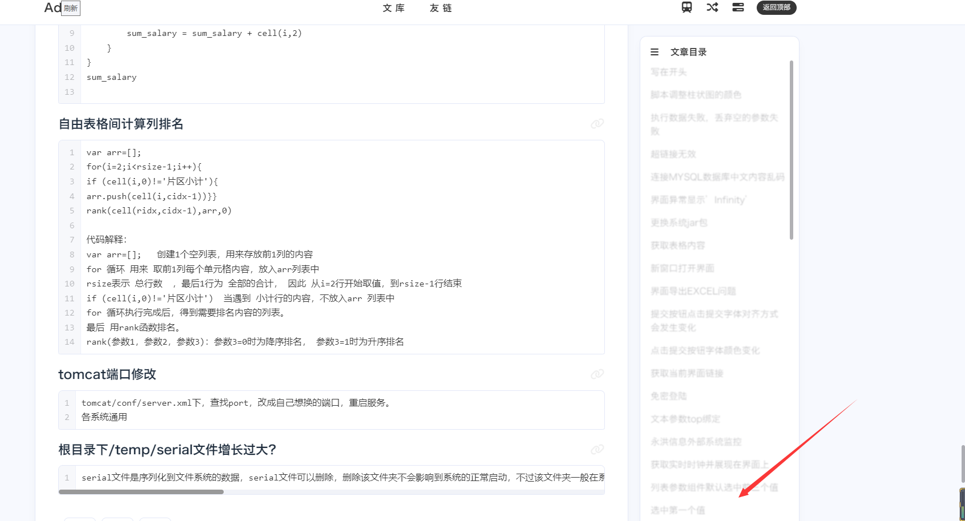Click the hamburger icon beside 文章目录
This screenshot has height=521, width=965.
654,51
